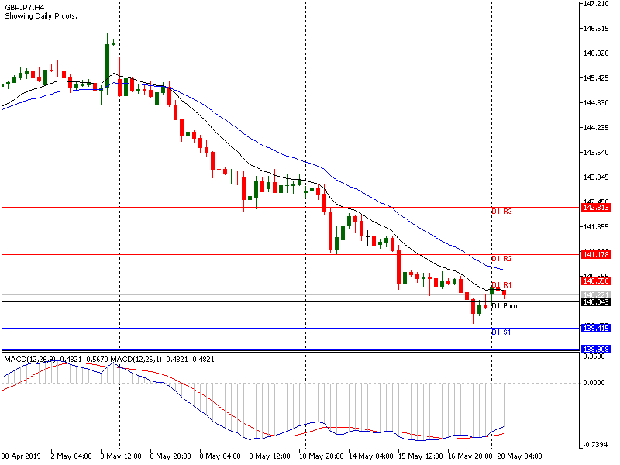Screen dimensions: 620x465
Task: Select the D1 R2 resistance label
Action: tap(502, 258)
